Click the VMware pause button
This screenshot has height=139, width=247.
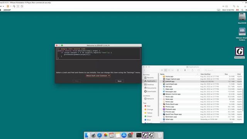click(8, 6)
